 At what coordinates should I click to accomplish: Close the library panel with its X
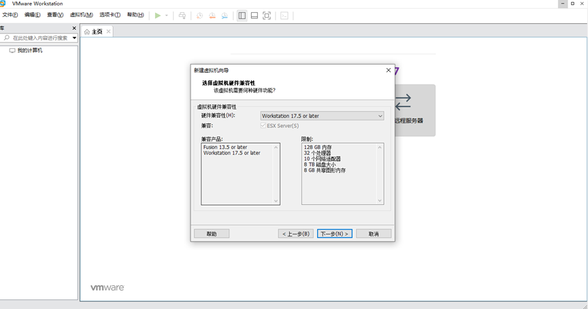[x=74, y=28]
